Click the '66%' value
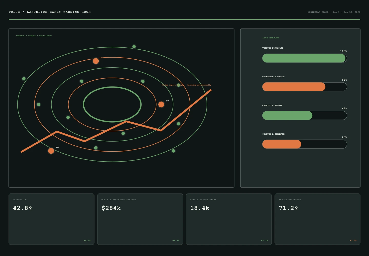 click(344, 80)
